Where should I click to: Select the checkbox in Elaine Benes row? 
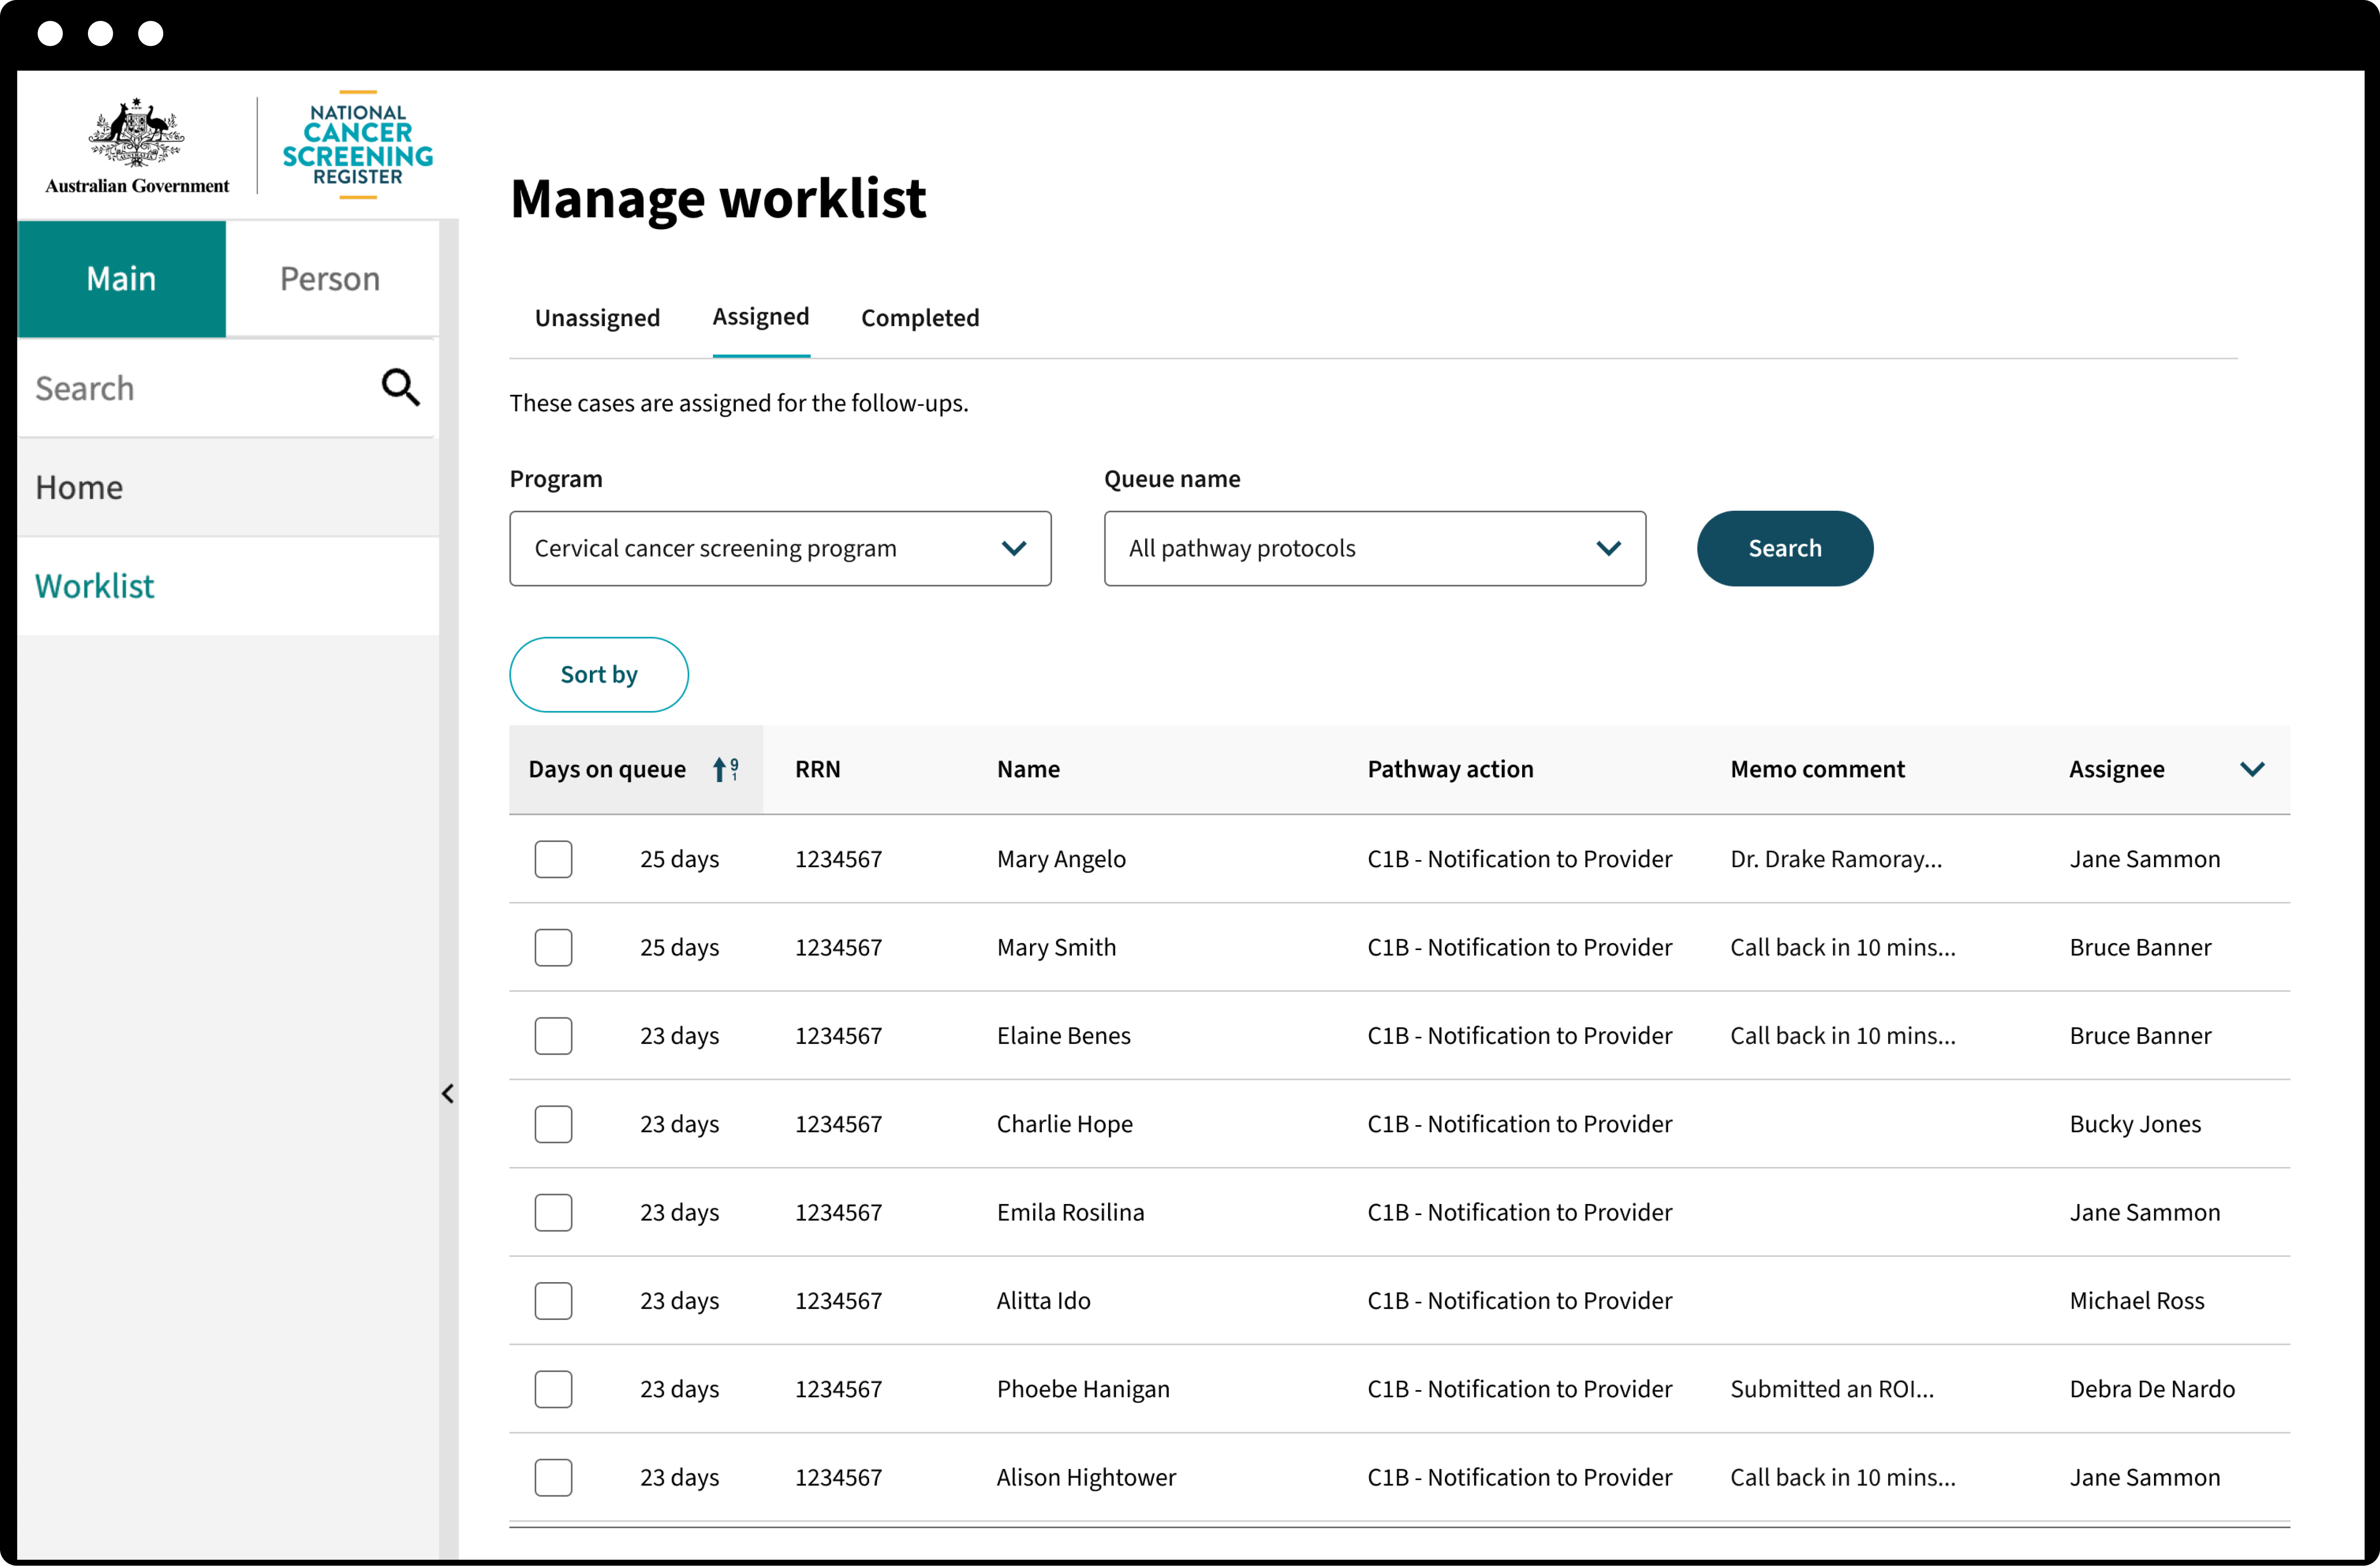point(553,1035)
